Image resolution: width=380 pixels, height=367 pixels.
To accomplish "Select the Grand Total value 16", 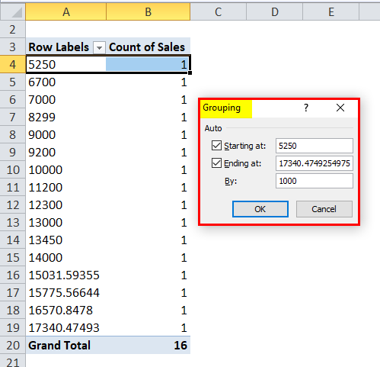I will (148, 346).
